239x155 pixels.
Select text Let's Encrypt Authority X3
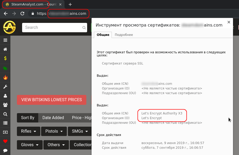pyautogui.click(x=162, y=113)
